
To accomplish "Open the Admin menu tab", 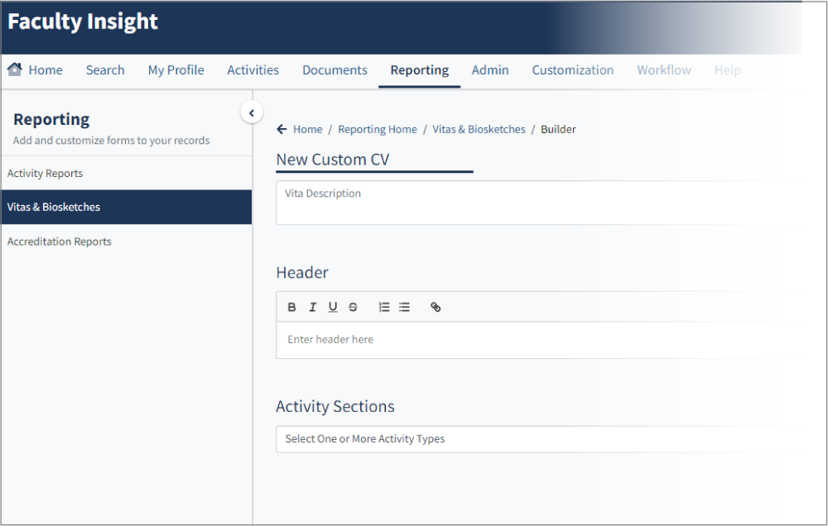I will [x=490, y=70].
